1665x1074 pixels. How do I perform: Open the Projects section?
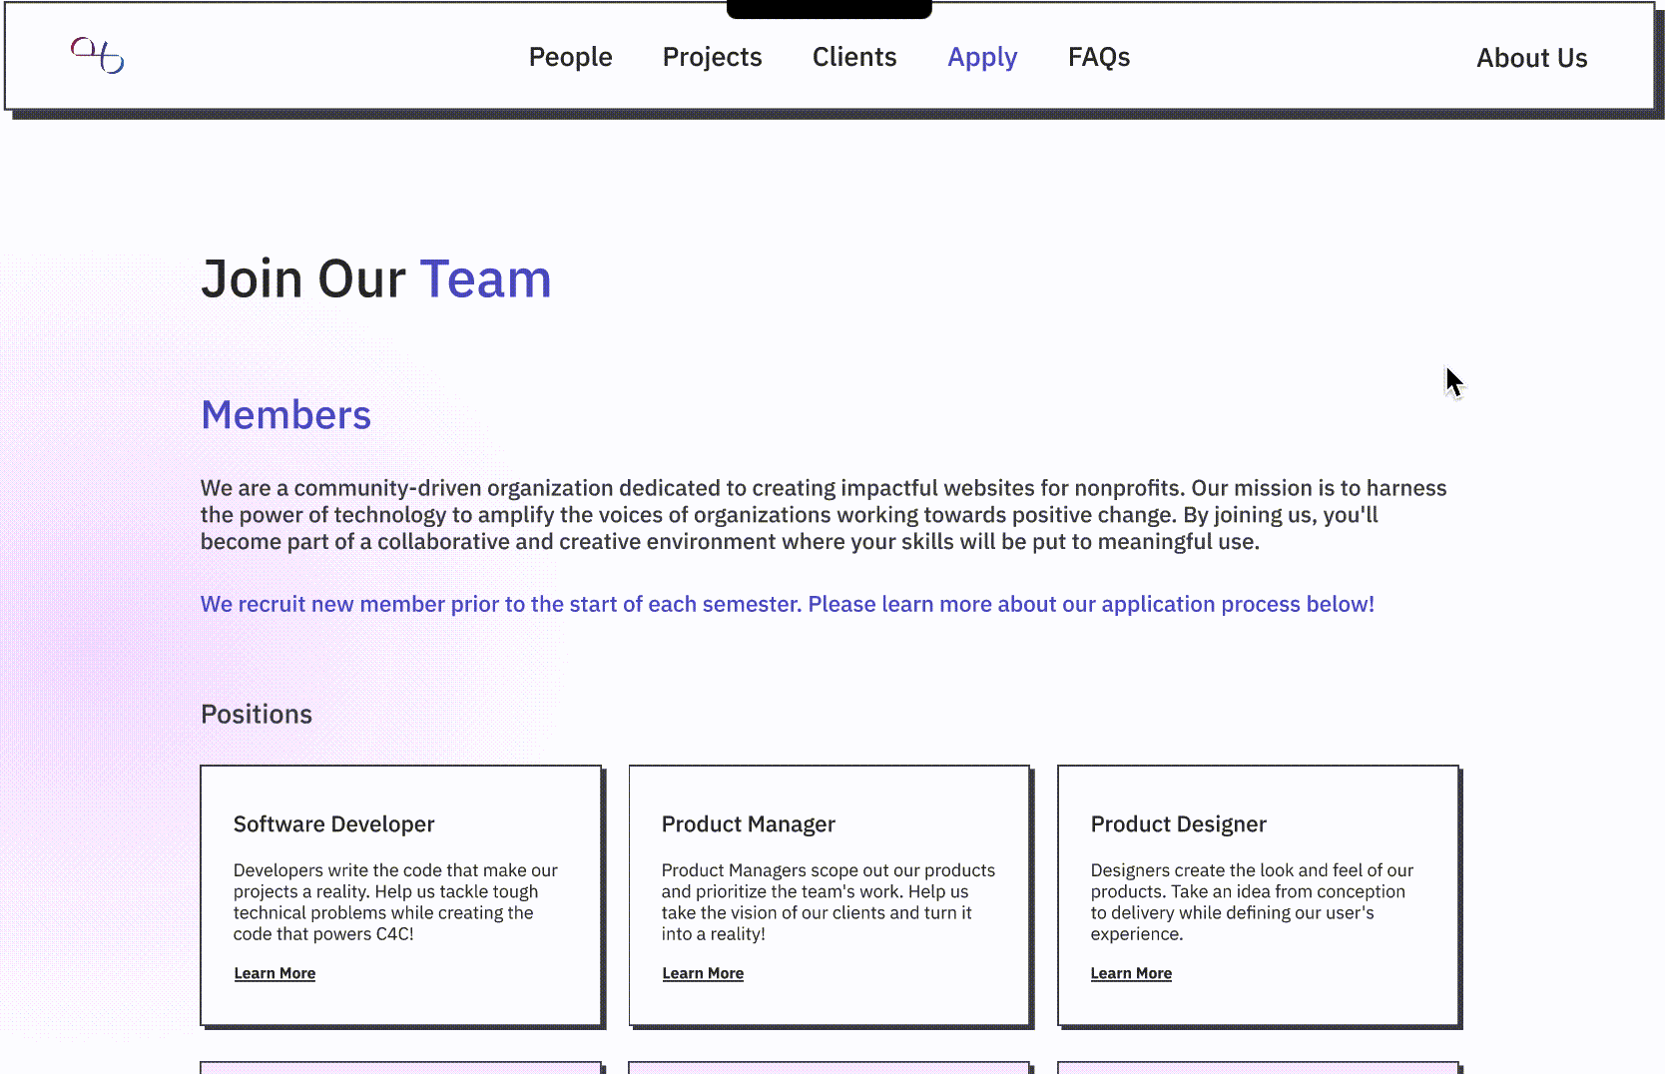click(712, 57)
